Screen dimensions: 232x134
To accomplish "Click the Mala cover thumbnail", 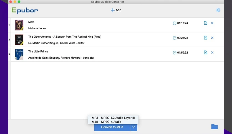I will click(x=19, y=25).
